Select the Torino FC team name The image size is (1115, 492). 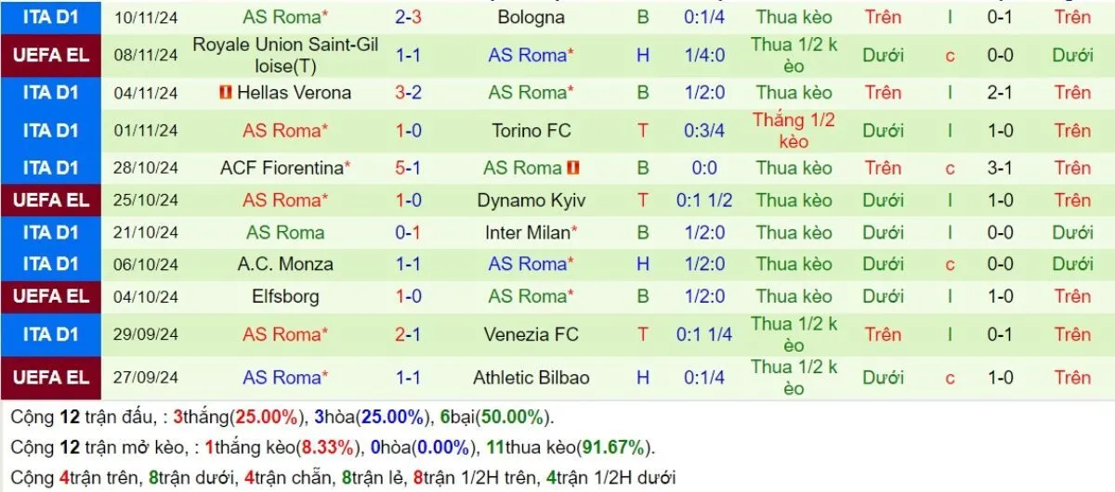click(531, 131)
